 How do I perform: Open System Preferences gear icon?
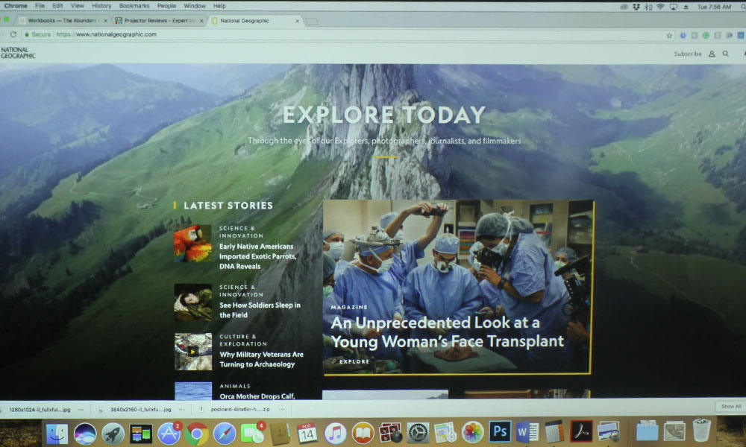[419, 434]
